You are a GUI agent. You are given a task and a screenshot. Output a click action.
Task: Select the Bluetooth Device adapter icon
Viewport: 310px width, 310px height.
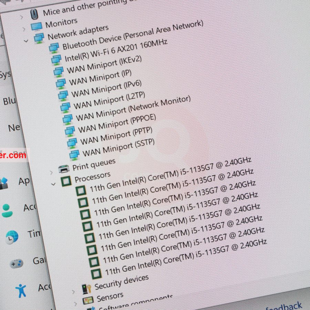(x=54, y=48)
